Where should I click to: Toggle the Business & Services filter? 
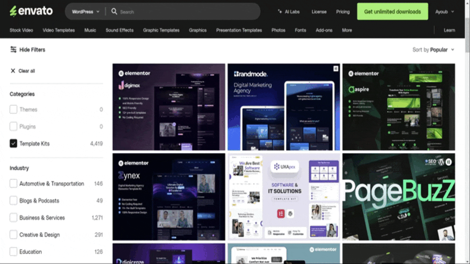pos(14,218)
